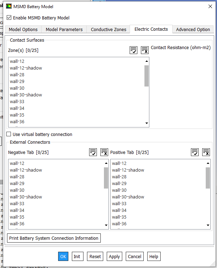Switch to the Model Options tab
217x268 pixels.
pyautogui.click(x=23, y=30)
